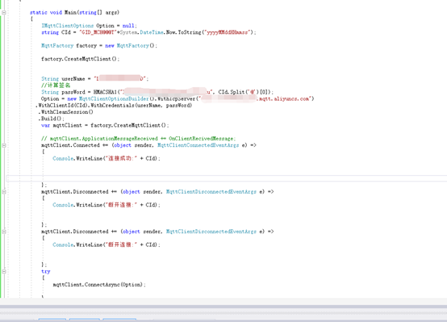The height and width of the screenshot is (322, 447).
Task: Click the "GID_MCH0001" string literal
Action: pyautogui.click(x=98, y=32)
